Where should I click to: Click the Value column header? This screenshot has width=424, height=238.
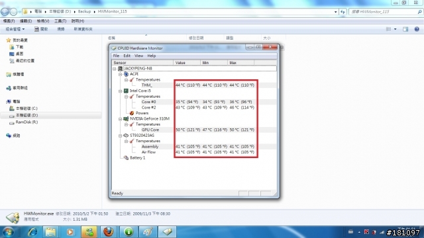187,63
